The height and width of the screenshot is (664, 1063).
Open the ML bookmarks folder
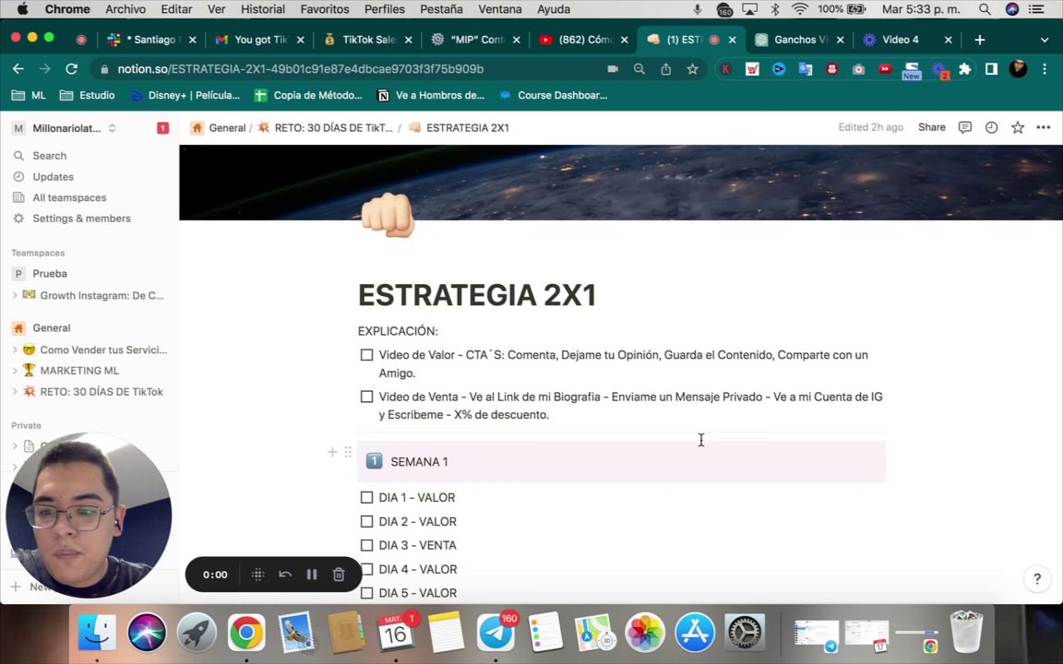point(29,96)
